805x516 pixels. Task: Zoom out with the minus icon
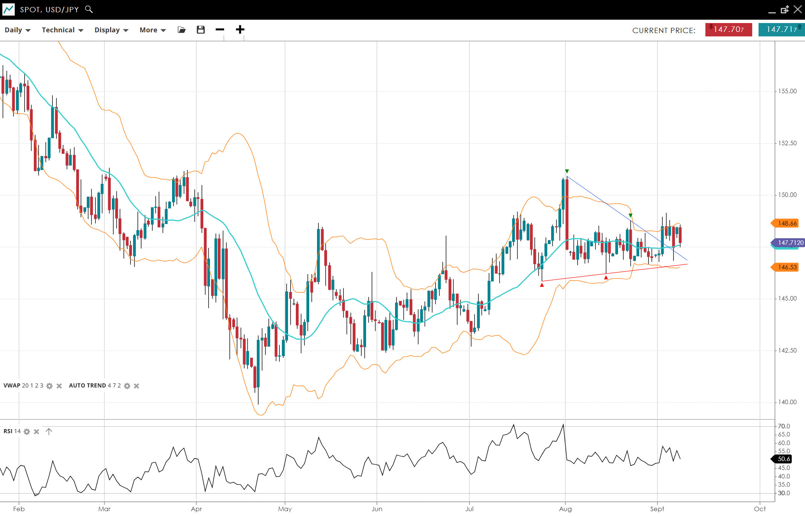pyautogui.click(x=220, y=30)
